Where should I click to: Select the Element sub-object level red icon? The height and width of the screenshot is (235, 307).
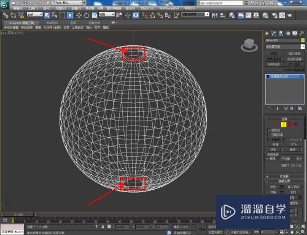coord(295,124)
